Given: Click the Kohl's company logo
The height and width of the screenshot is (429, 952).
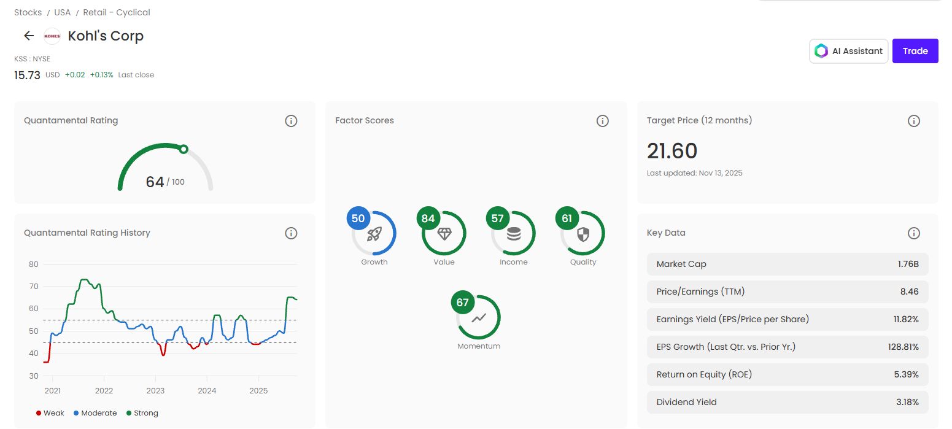Looking at the screenshot, I should click(x=52, y=36).
